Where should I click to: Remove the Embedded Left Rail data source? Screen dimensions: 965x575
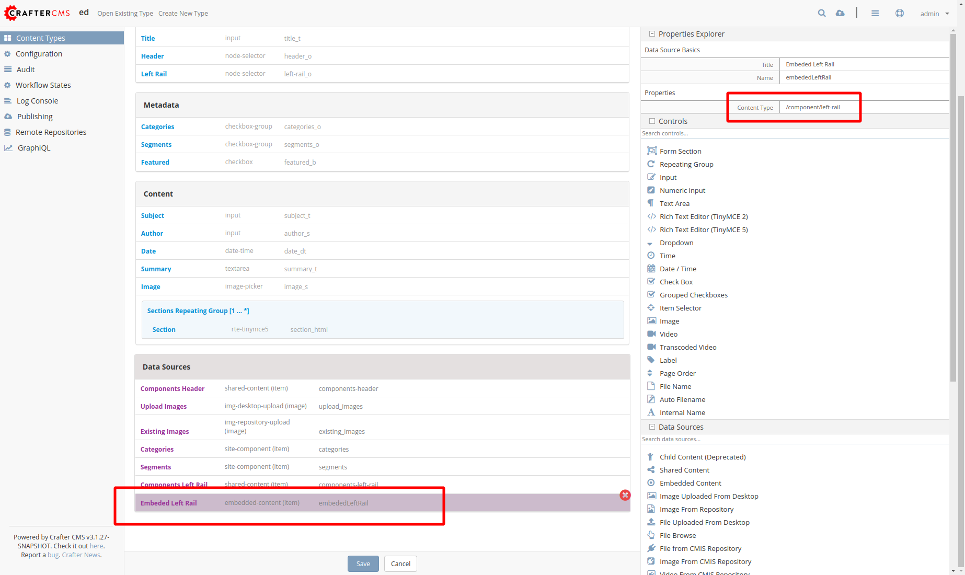pos(625,495)
